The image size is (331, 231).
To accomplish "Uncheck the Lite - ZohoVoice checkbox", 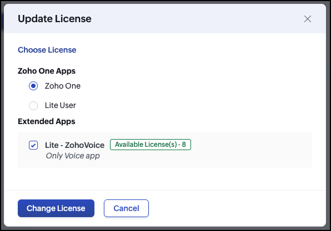I will coord(33,145).
